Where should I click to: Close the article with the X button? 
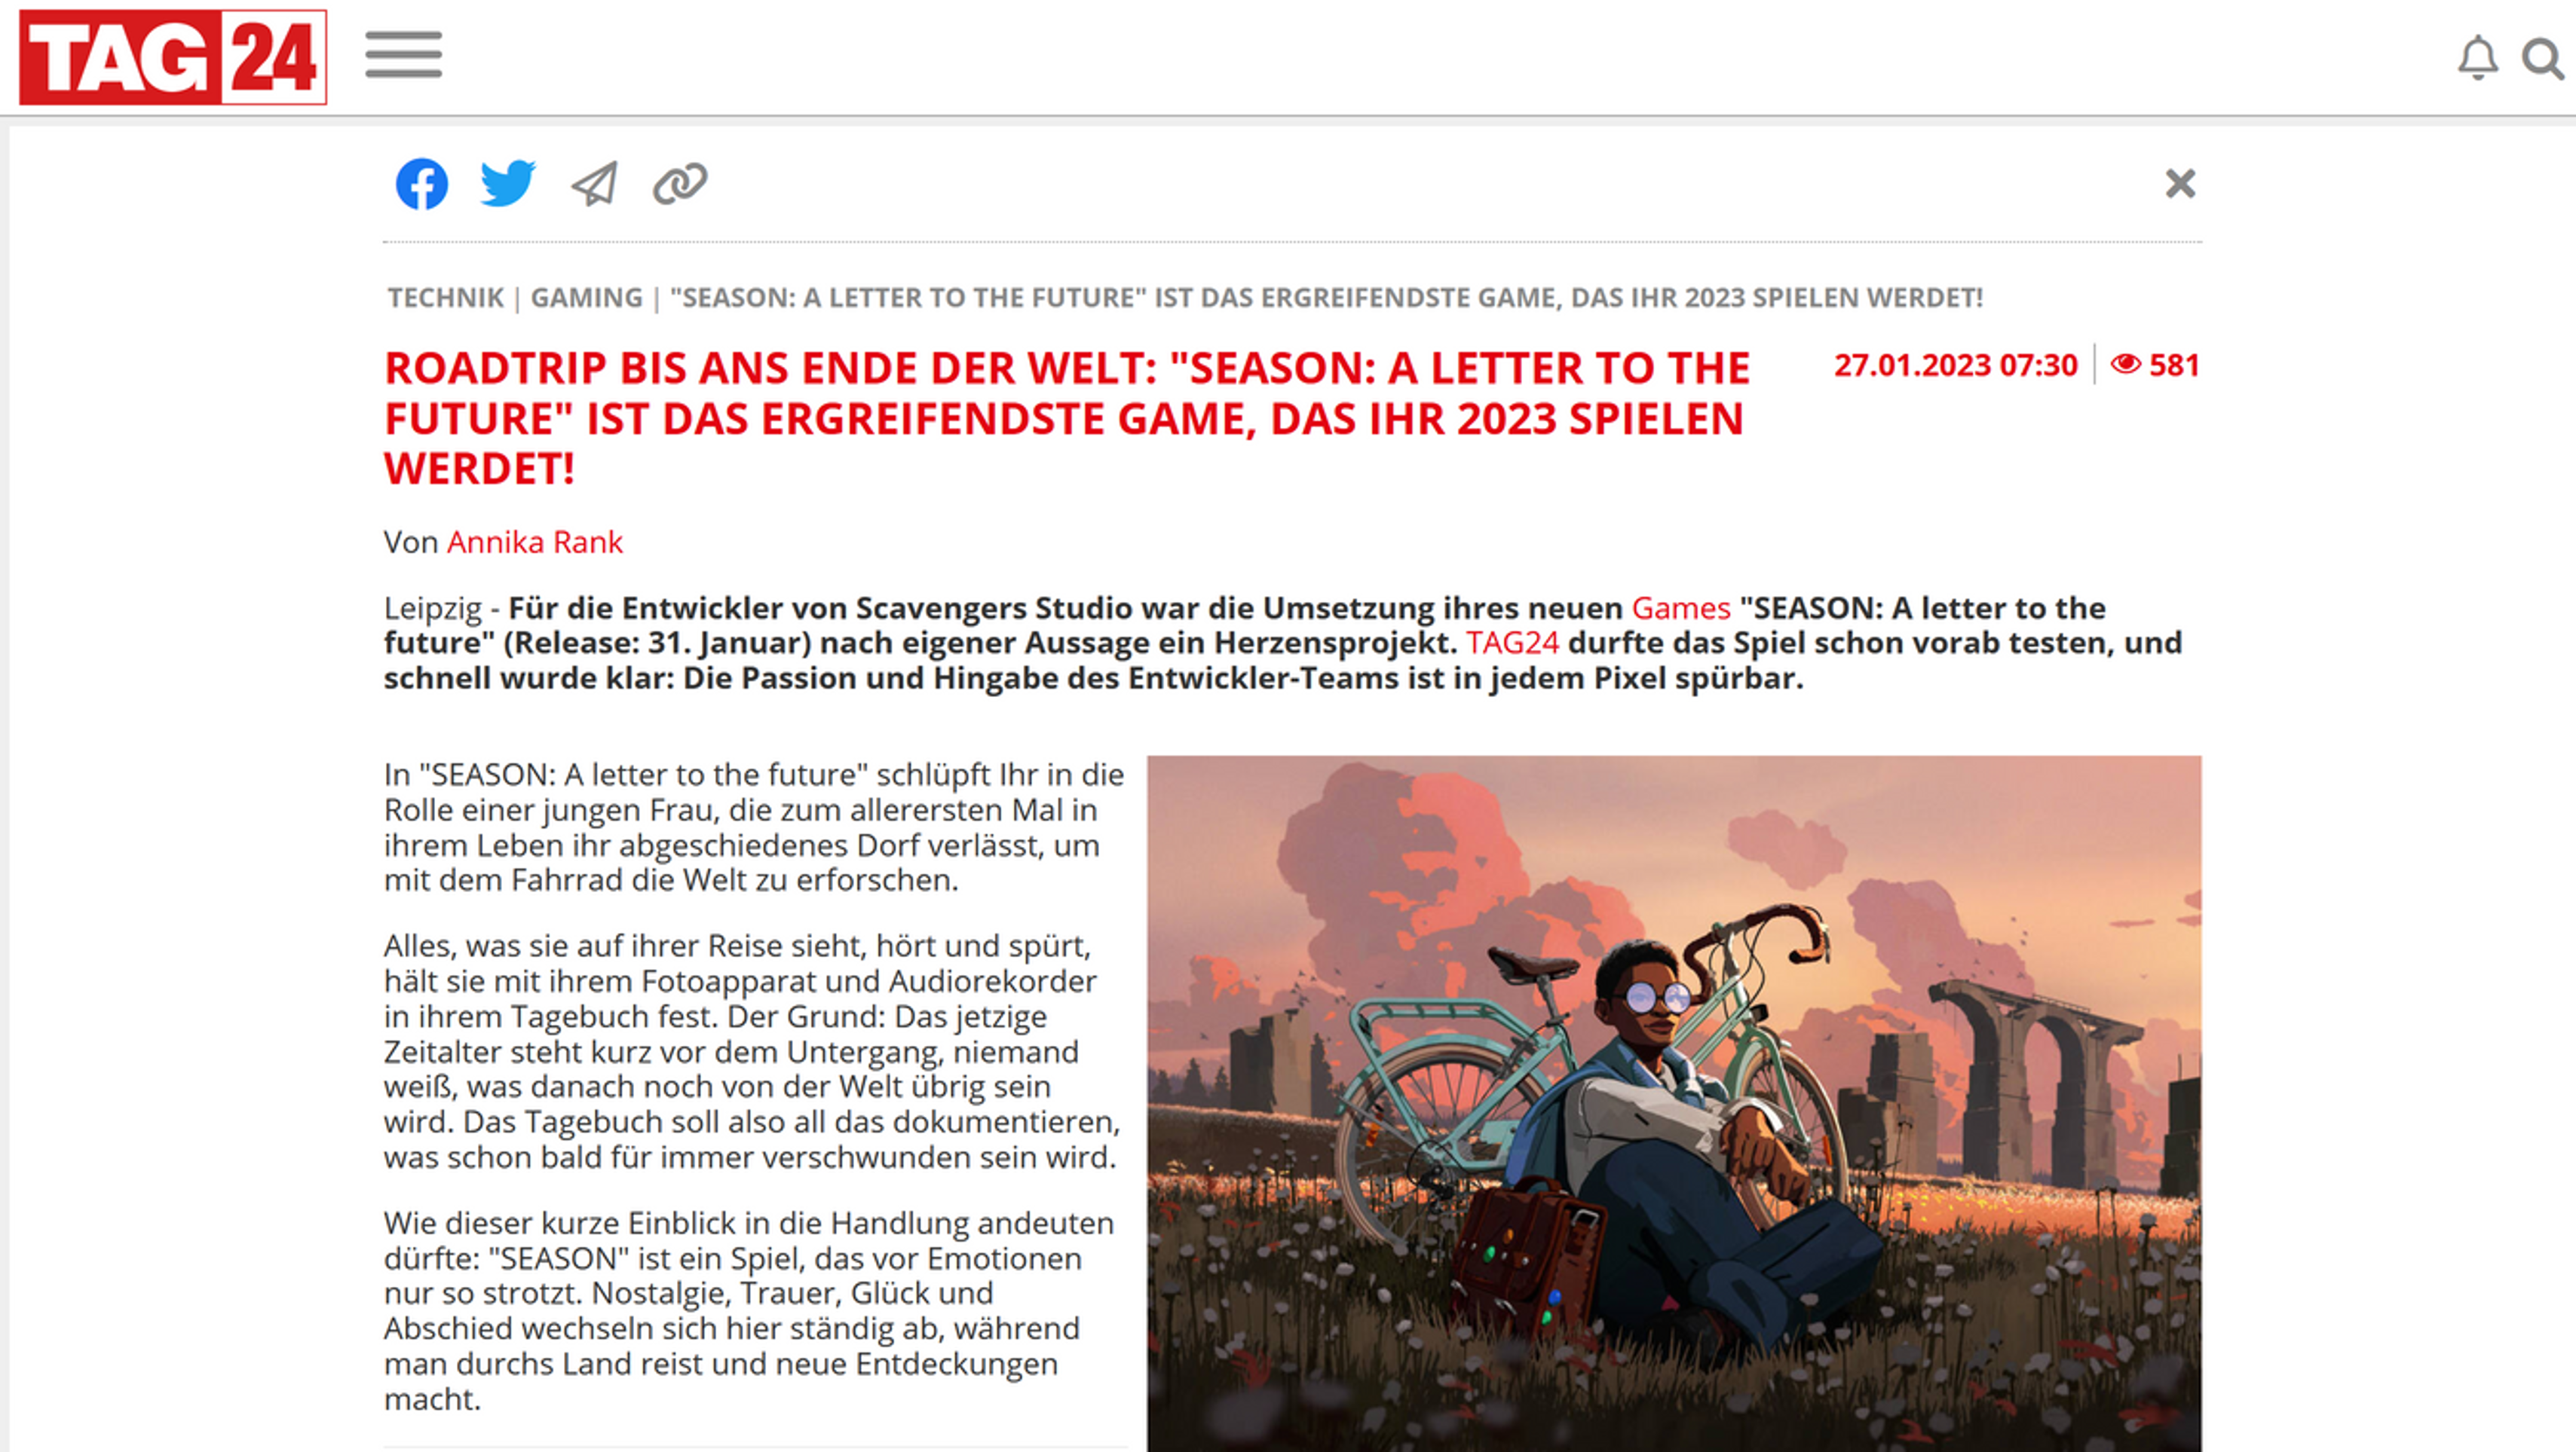pos(2180,184)
